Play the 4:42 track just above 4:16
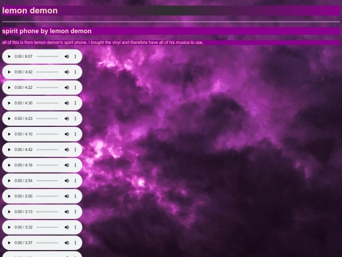Image resolution: width=342 pixels, height=257 pixels. pos(9,150)
